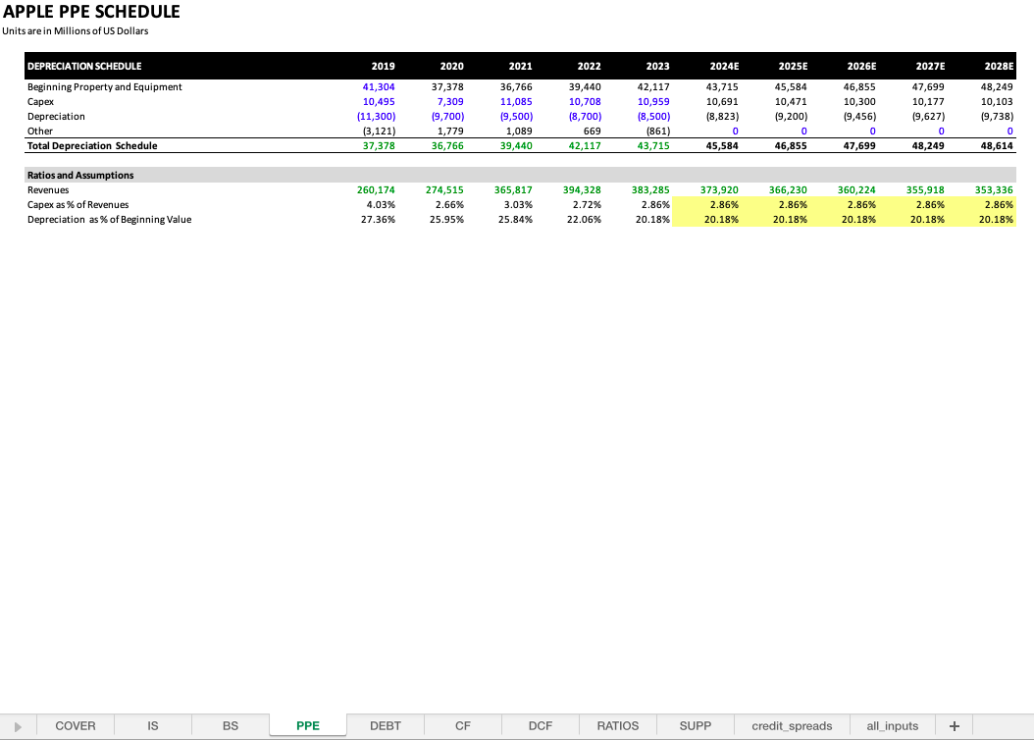Select the 2028E column header
1034x740 pixels.
(x=999, y=66)
